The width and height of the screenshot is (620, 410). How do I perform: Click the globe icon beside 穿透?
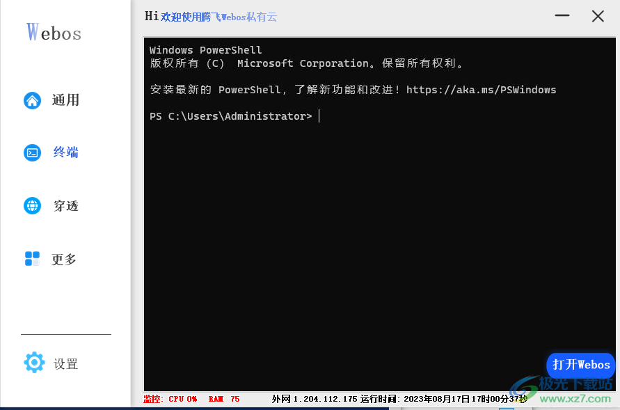[33, 205]
